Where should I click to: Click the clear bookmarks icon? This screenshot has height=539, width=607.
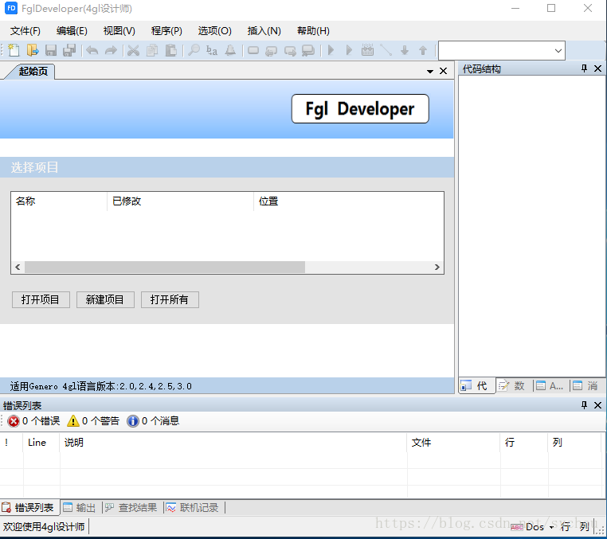(308, 51)
